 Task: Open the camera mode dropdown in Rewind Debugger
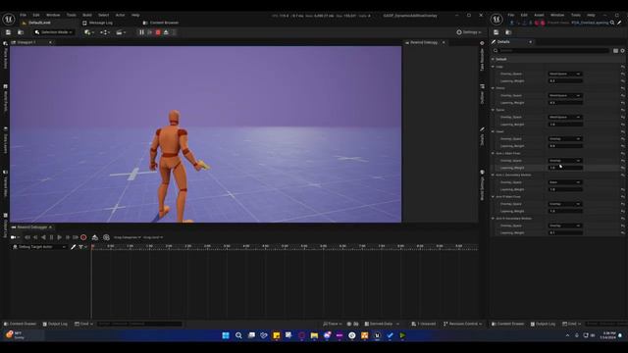pyautogui.click(x=15, y=237)
